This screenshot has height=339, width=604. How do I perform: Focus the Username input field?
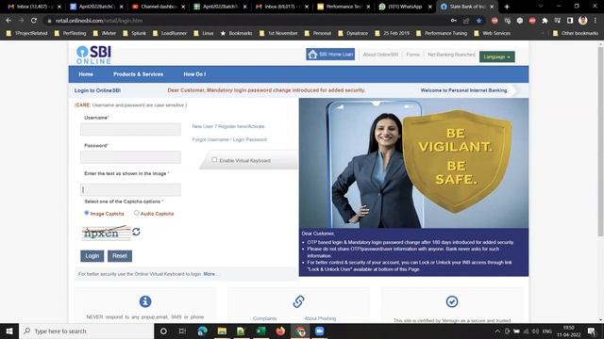click(130, 129)
